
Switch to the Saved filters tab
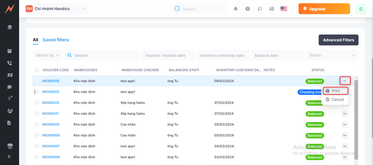point(56,40)
